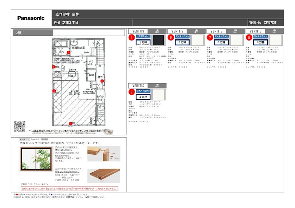295x208 pixels.
Task: Click the 3方枠 box for item 1
Action: click(x=143, y=43)
